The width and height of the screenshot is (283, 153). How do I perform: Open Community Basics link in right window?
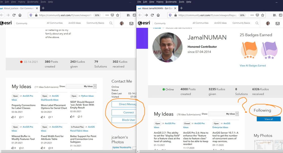tap(241, 23)
